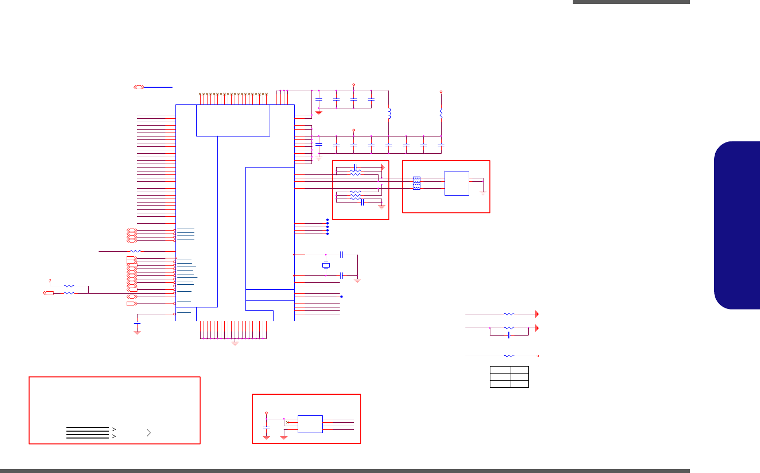Select the resistor ending in an open power terminal

tap(509, 356)
